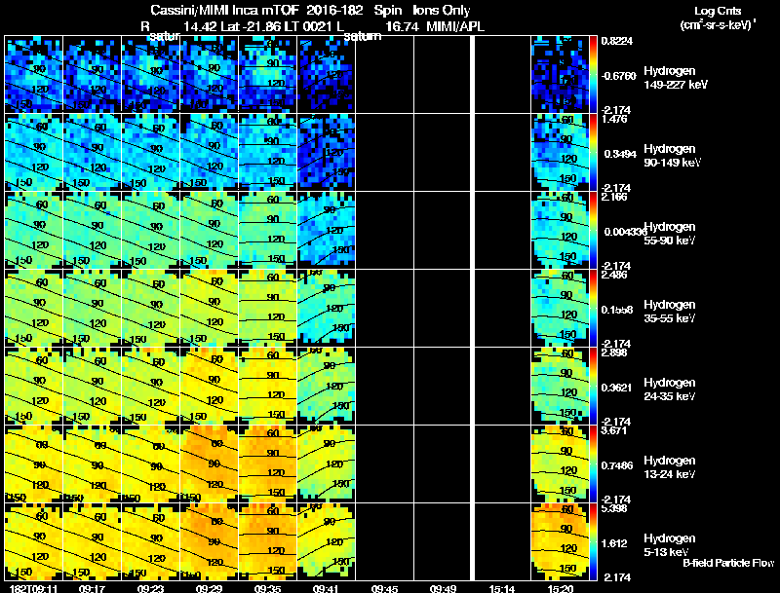Click the Hydrogen 13-24 keV label

click(670, 466)
